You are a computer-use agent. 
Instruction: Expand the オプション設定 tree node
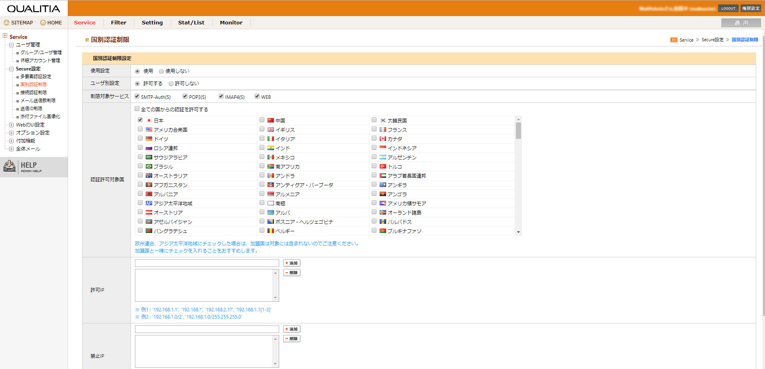11,133
